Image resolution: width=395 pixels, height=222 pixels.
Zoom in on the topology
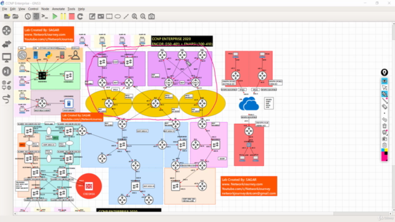click(x=135, y=17)
